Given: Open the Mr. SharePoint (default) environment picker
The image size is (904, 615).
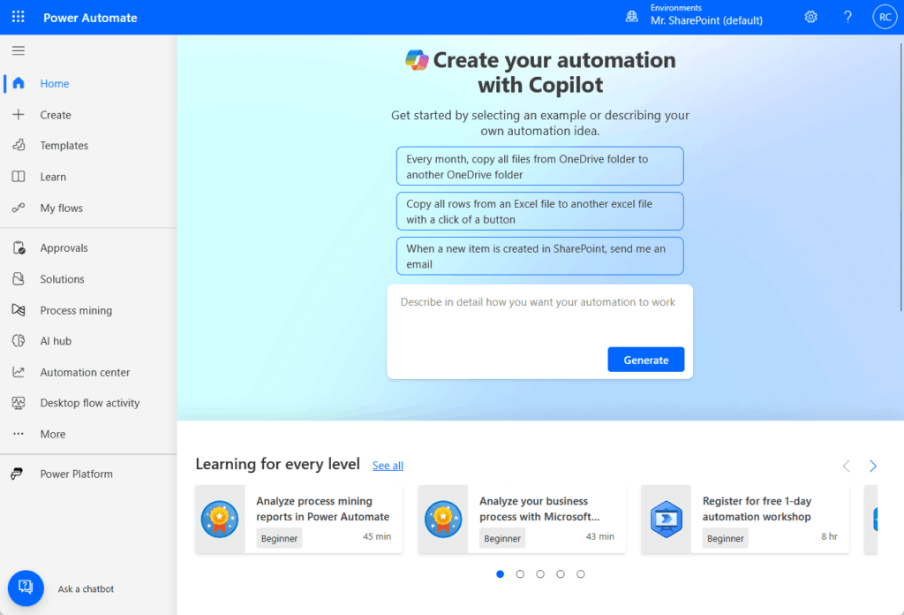Looking at the screenshot, I should (x=706, y=20).
